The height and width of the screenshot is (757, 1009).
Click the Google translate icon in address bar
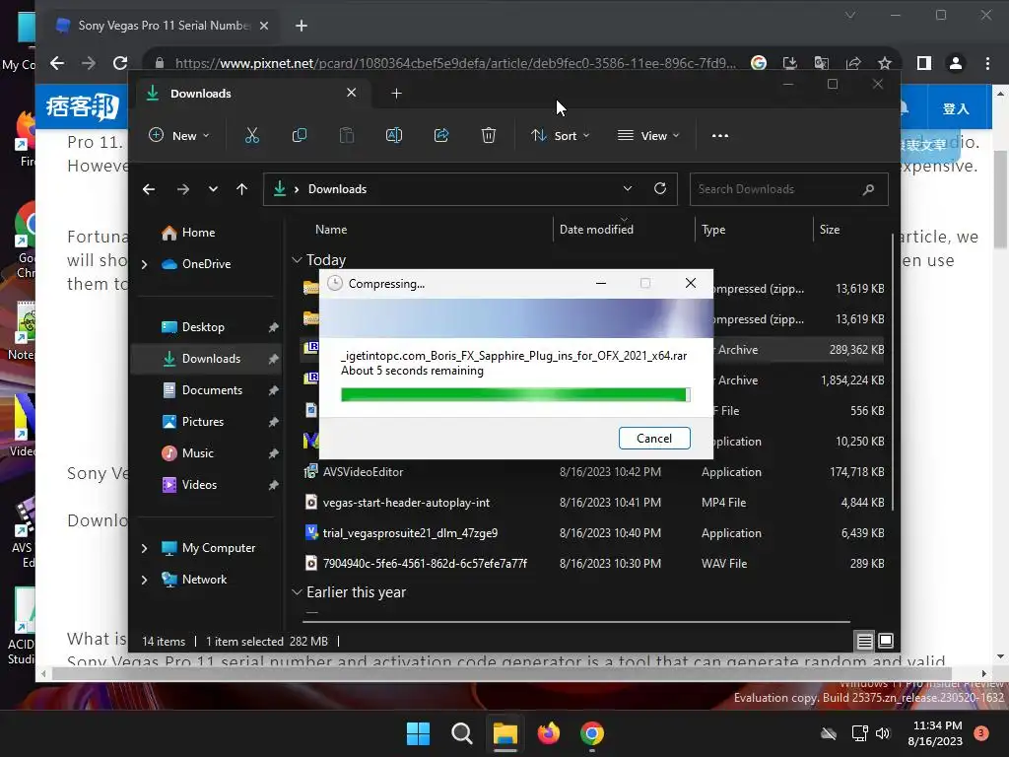coord(821,63)
